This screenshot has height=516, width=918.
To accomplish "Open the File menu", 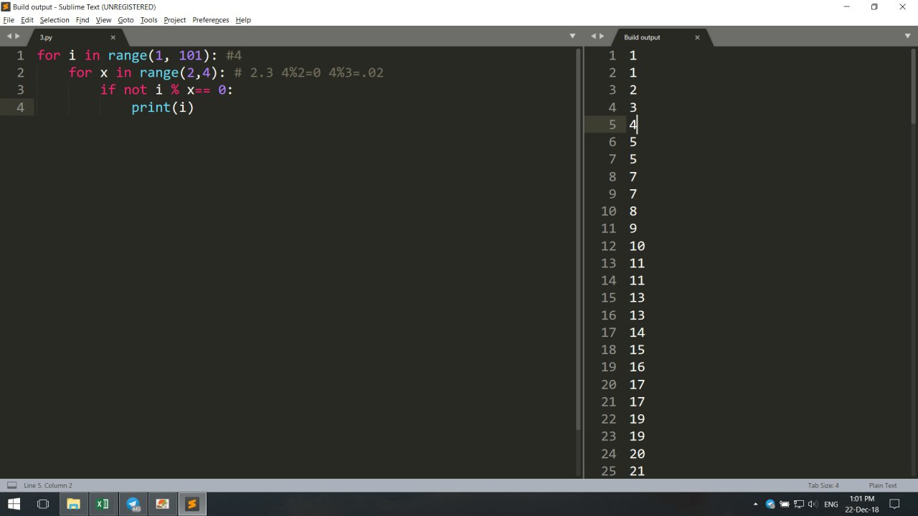I will tap(9, 20).
